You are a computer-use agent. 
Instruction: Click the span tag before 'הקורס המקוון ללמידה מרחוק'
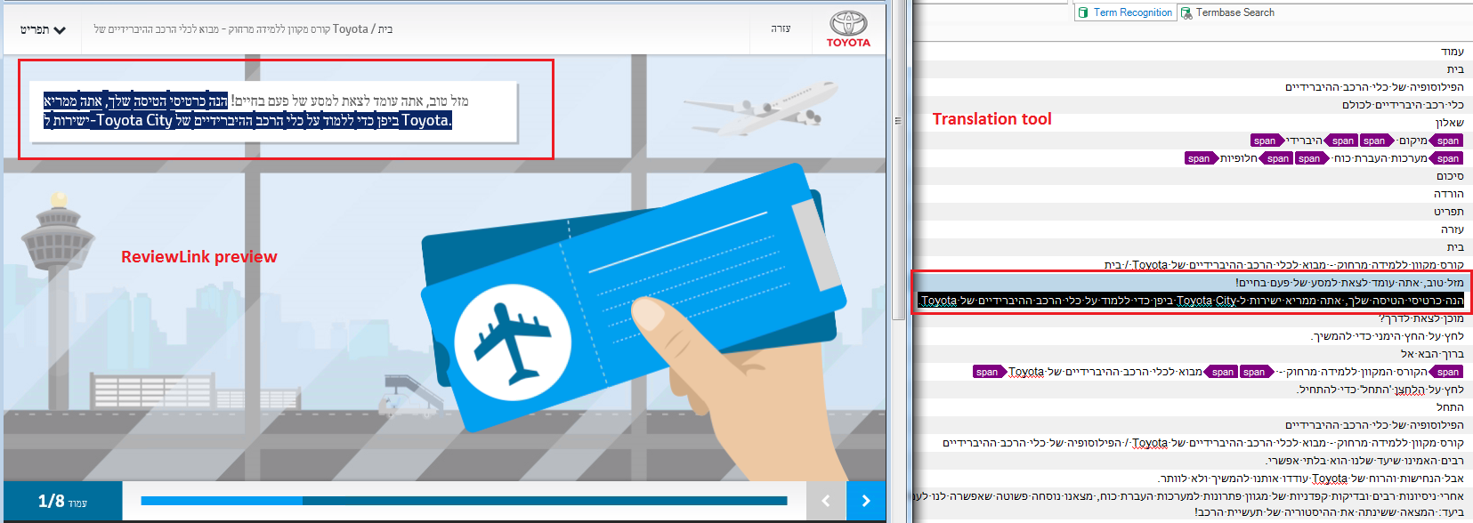[1446, 372]
